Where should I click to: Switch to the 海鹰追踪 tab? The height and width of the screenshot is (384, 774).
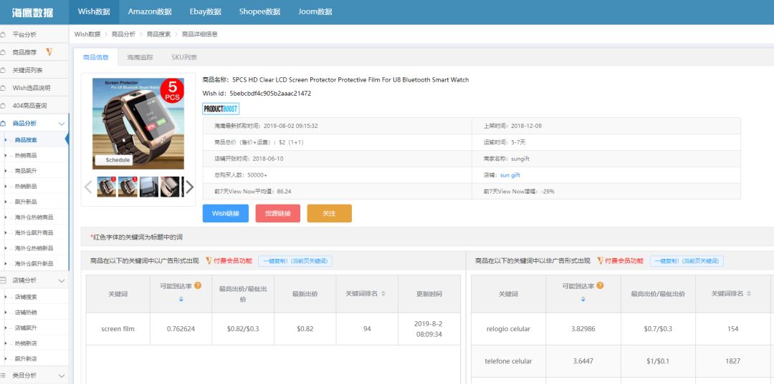pyautogui.click(x=140, y=57)
